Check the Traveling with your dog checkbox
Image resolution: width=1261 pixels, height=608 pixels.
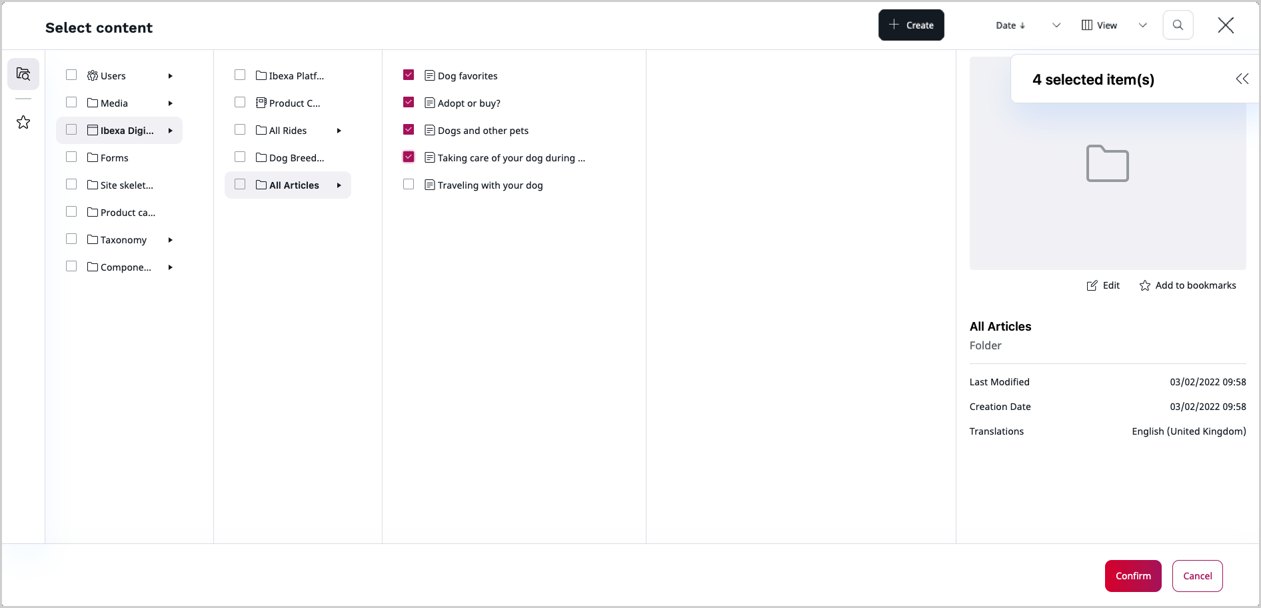point(409,184)
